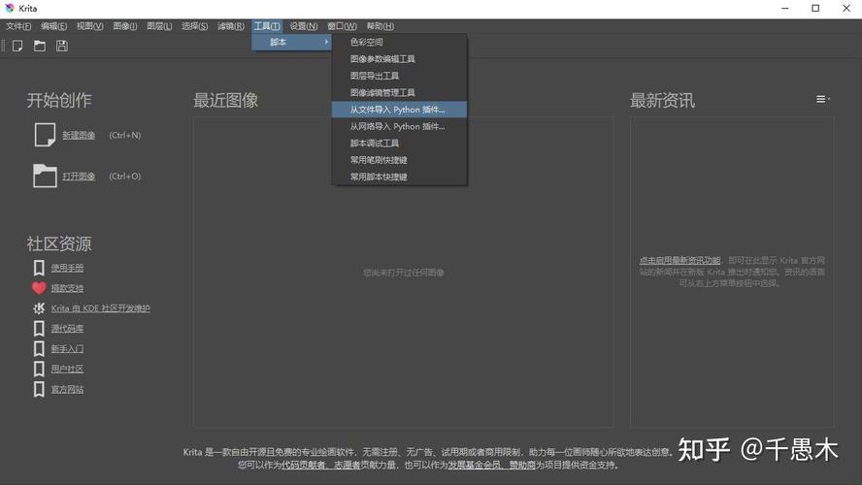Choose 从文件导入 Python 插件

400,110
